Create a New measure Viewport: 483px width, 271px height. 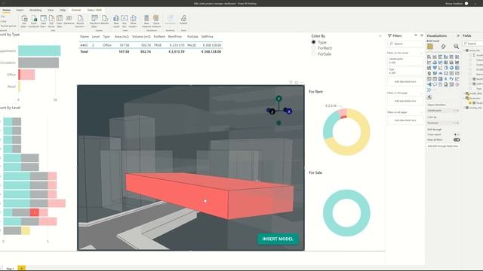(x=146, y=21)
